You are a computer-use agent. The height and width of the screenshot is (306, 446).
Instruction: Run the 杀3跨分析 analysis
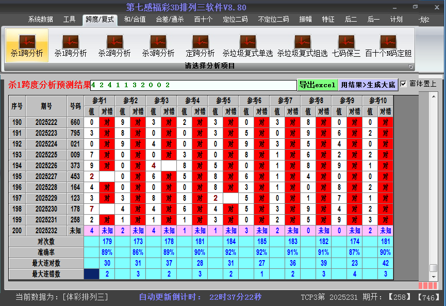tap(158, 45)
